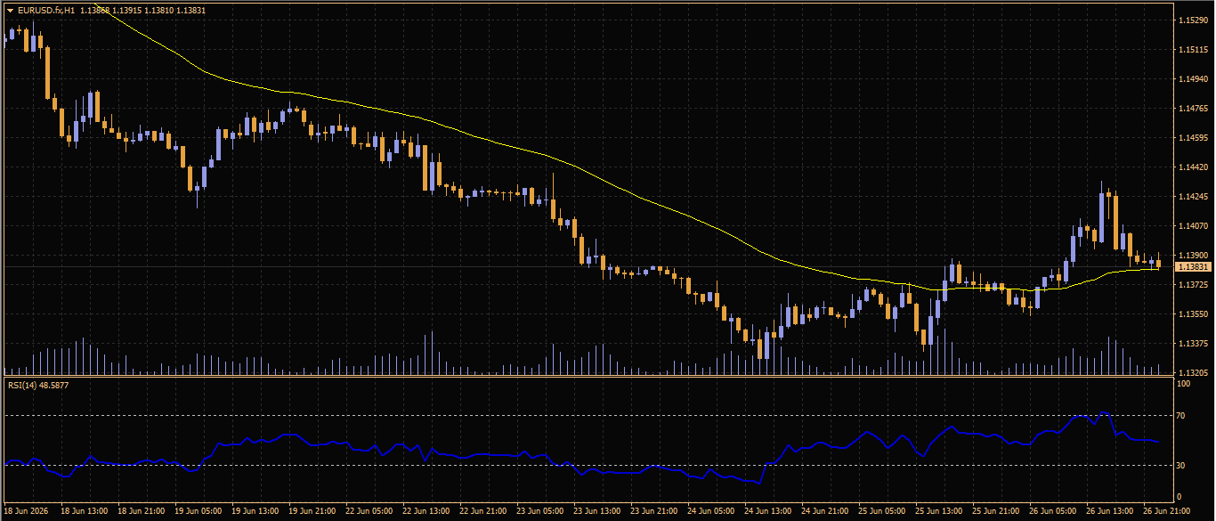This screenshot has width=1216, height=521.
Task: Select the current price tag 1.13831
Action: (1193, 267)
